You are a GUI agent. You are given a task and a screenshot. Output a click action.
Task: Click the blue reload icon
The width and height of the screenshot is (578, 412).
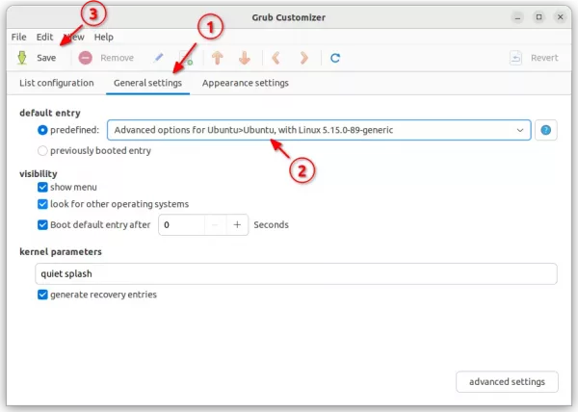click(335, 58)
